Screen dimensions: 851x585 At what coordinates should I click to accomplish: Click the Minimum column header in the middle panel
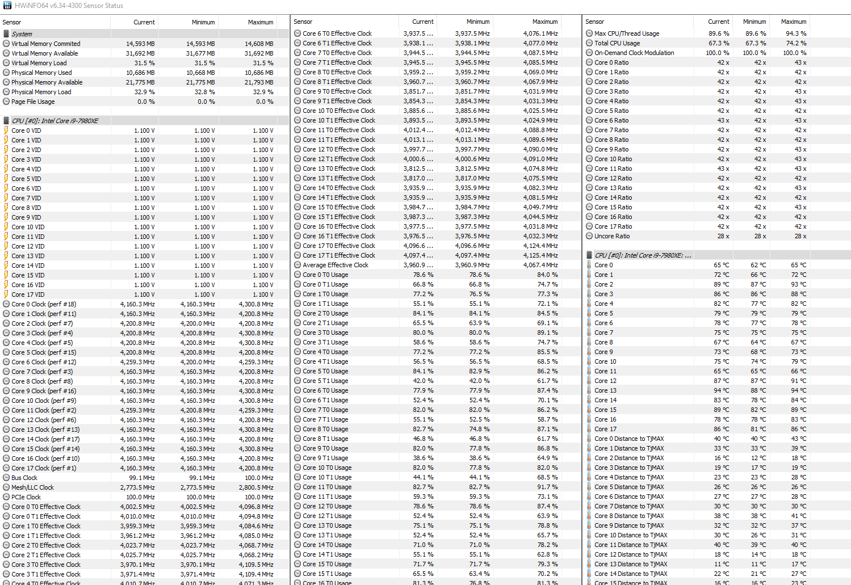click(465, 22)
